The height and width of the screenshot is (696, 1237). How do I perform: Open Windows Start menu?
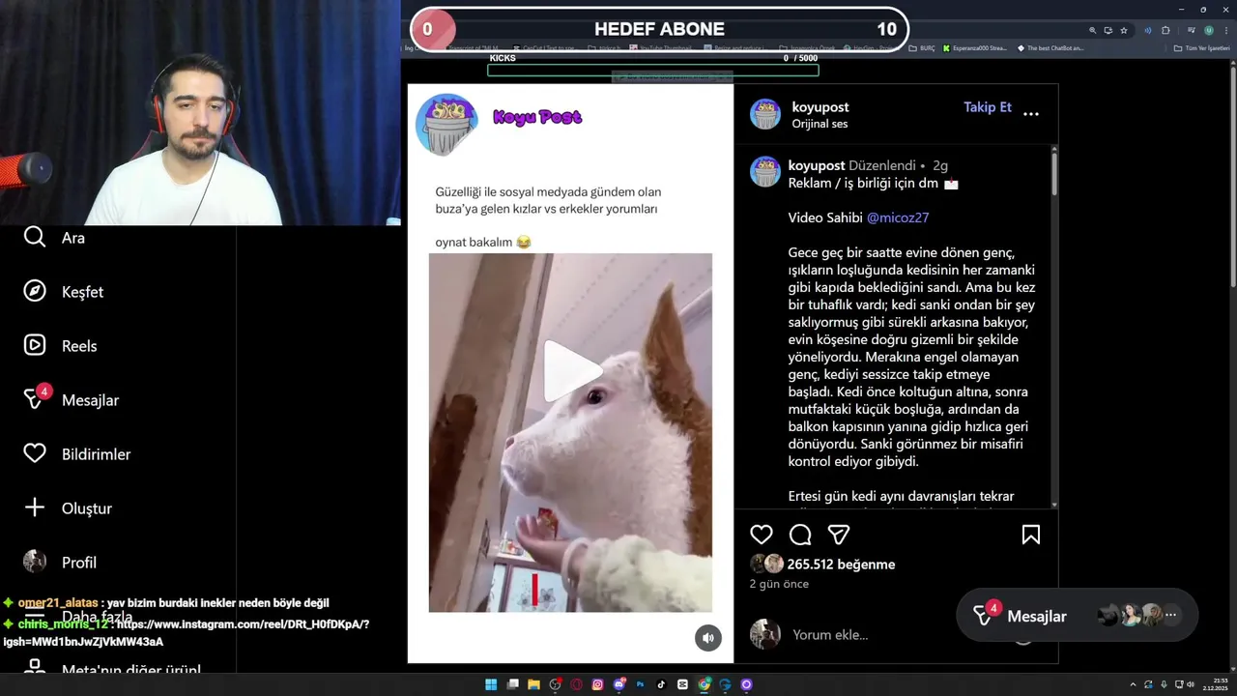pyautogui.click(x=491, y=684)
